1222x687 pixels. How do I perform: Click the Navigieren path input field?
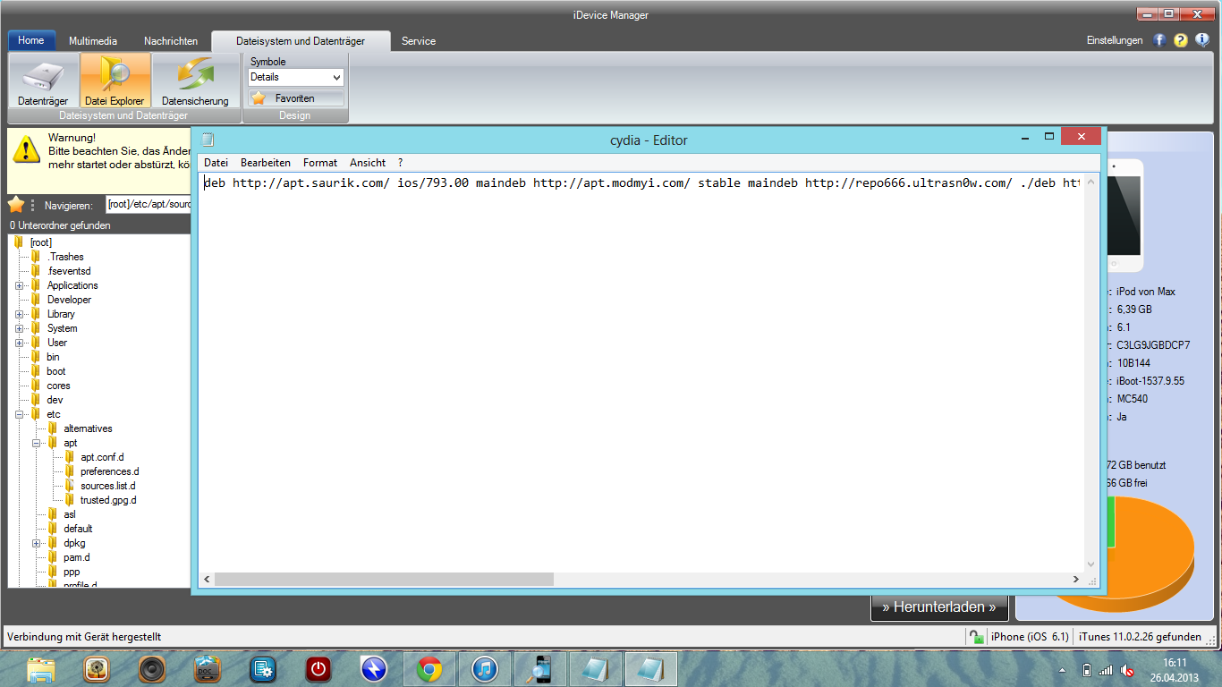click(x=149, y=205)
